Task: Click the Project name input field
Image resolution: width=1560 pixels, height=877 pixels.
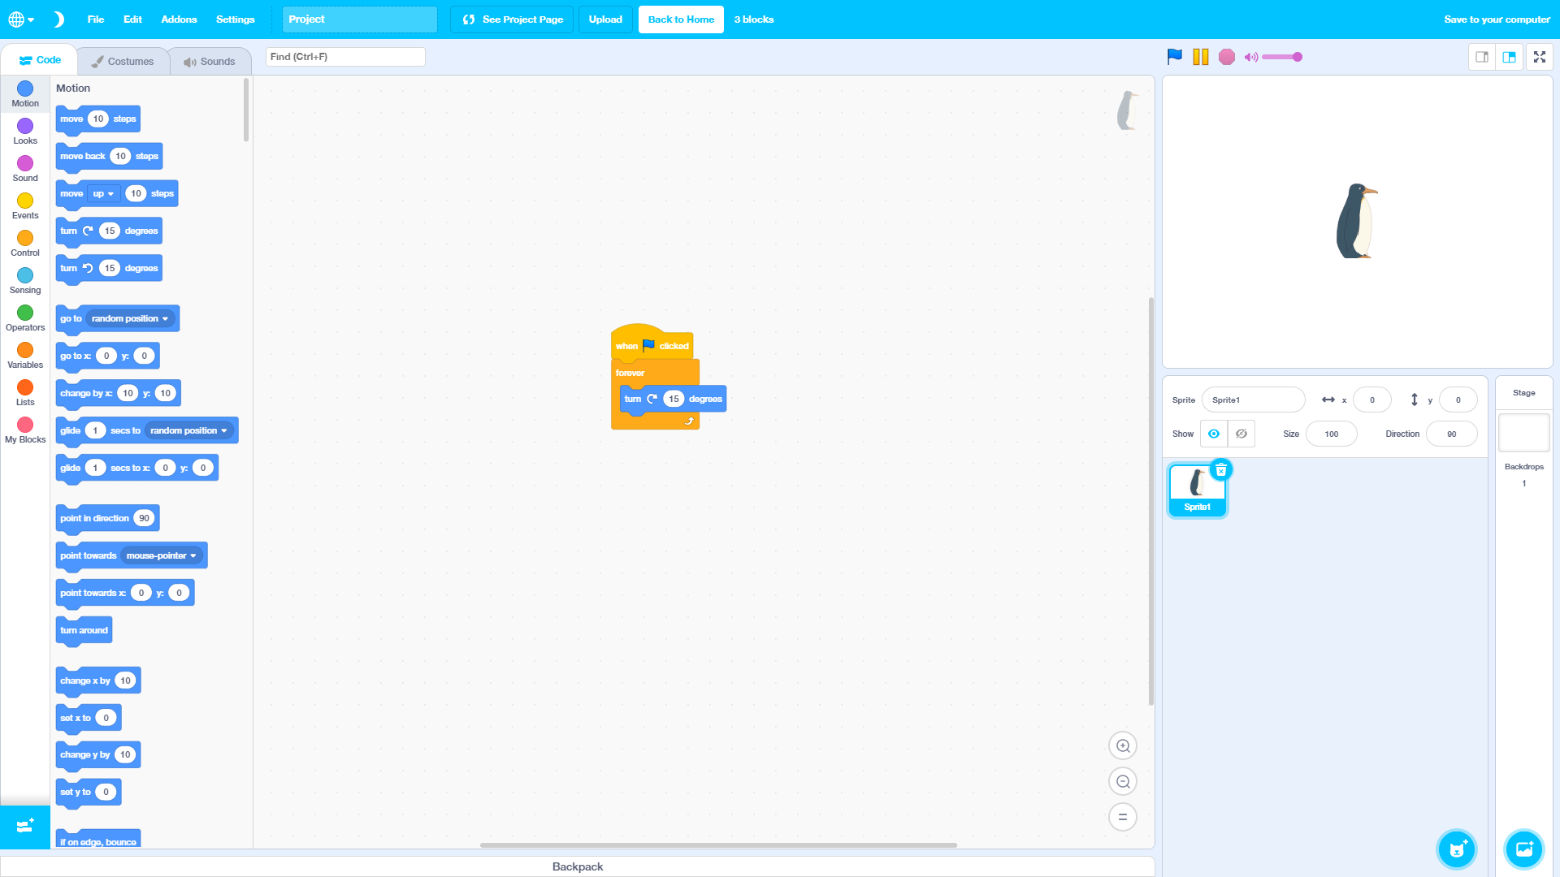Action: pyautogui.click(x=359, y=19)
